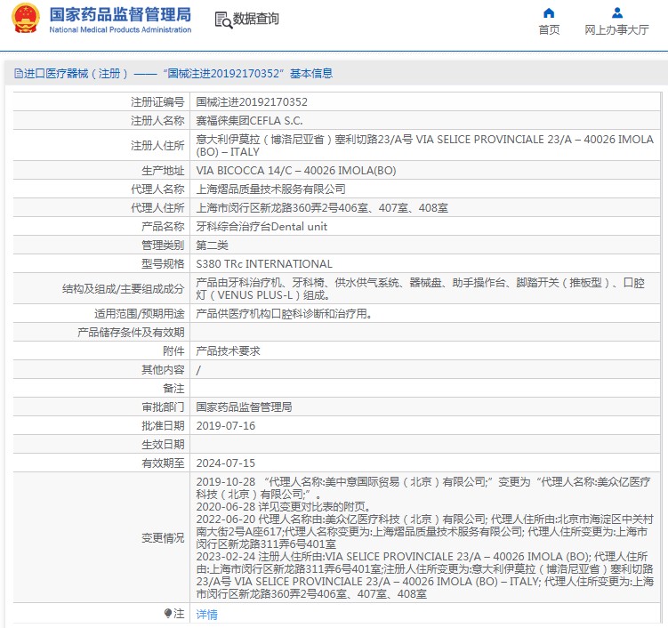This screenshot has height=628, width=668.
Task: Select management class value 第二类
Action: click(213, 246)
